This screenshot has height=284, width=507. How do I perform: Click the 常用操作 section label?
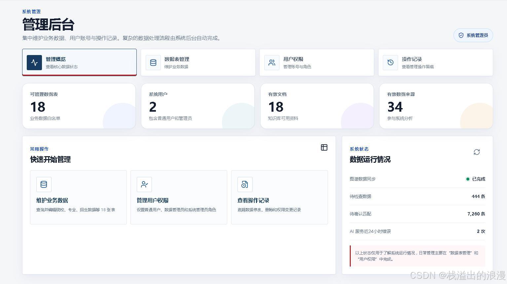(39, 149)
